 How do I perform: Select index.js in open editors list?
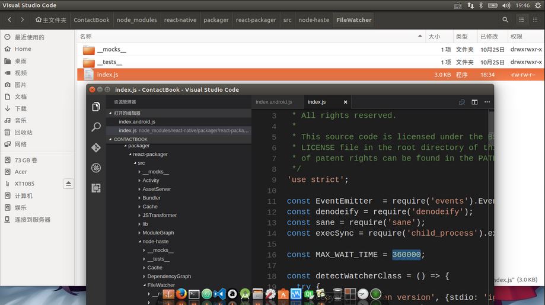click(179, 130)
